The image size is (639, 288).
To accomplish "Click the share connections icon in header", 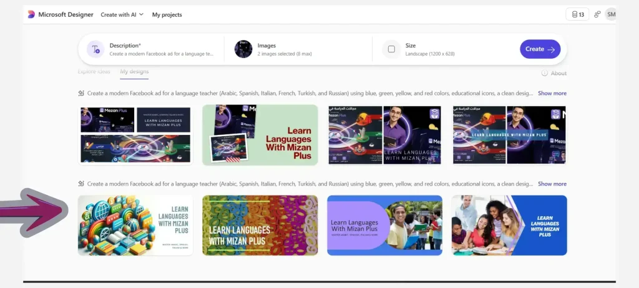I will [x=597, y=14].
